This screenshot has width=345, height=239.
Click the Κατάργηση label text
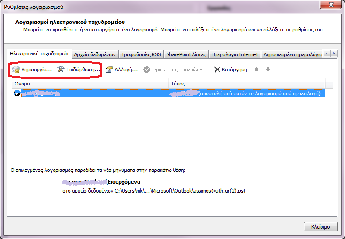pos(235,69)
